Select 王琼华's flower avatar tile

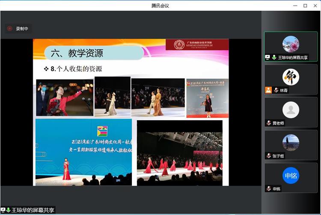[x=291, y=44]
